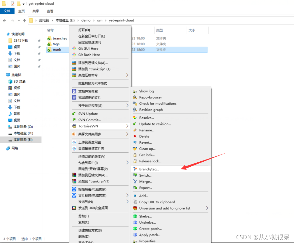The image size is (294, 243).
Task: Open 网络 in the navigation pane
Action: pyautogui.click(x=15, y=148)
